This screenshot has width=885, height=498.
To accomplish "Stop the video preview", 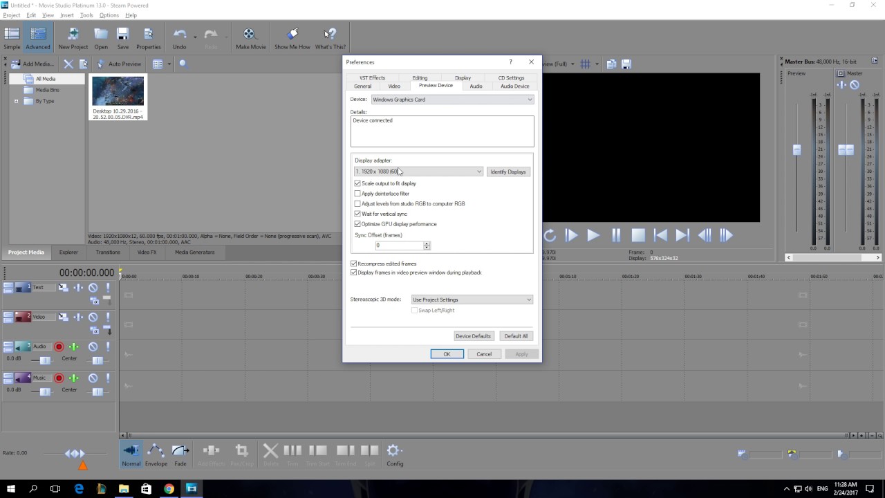I will 638,235.
